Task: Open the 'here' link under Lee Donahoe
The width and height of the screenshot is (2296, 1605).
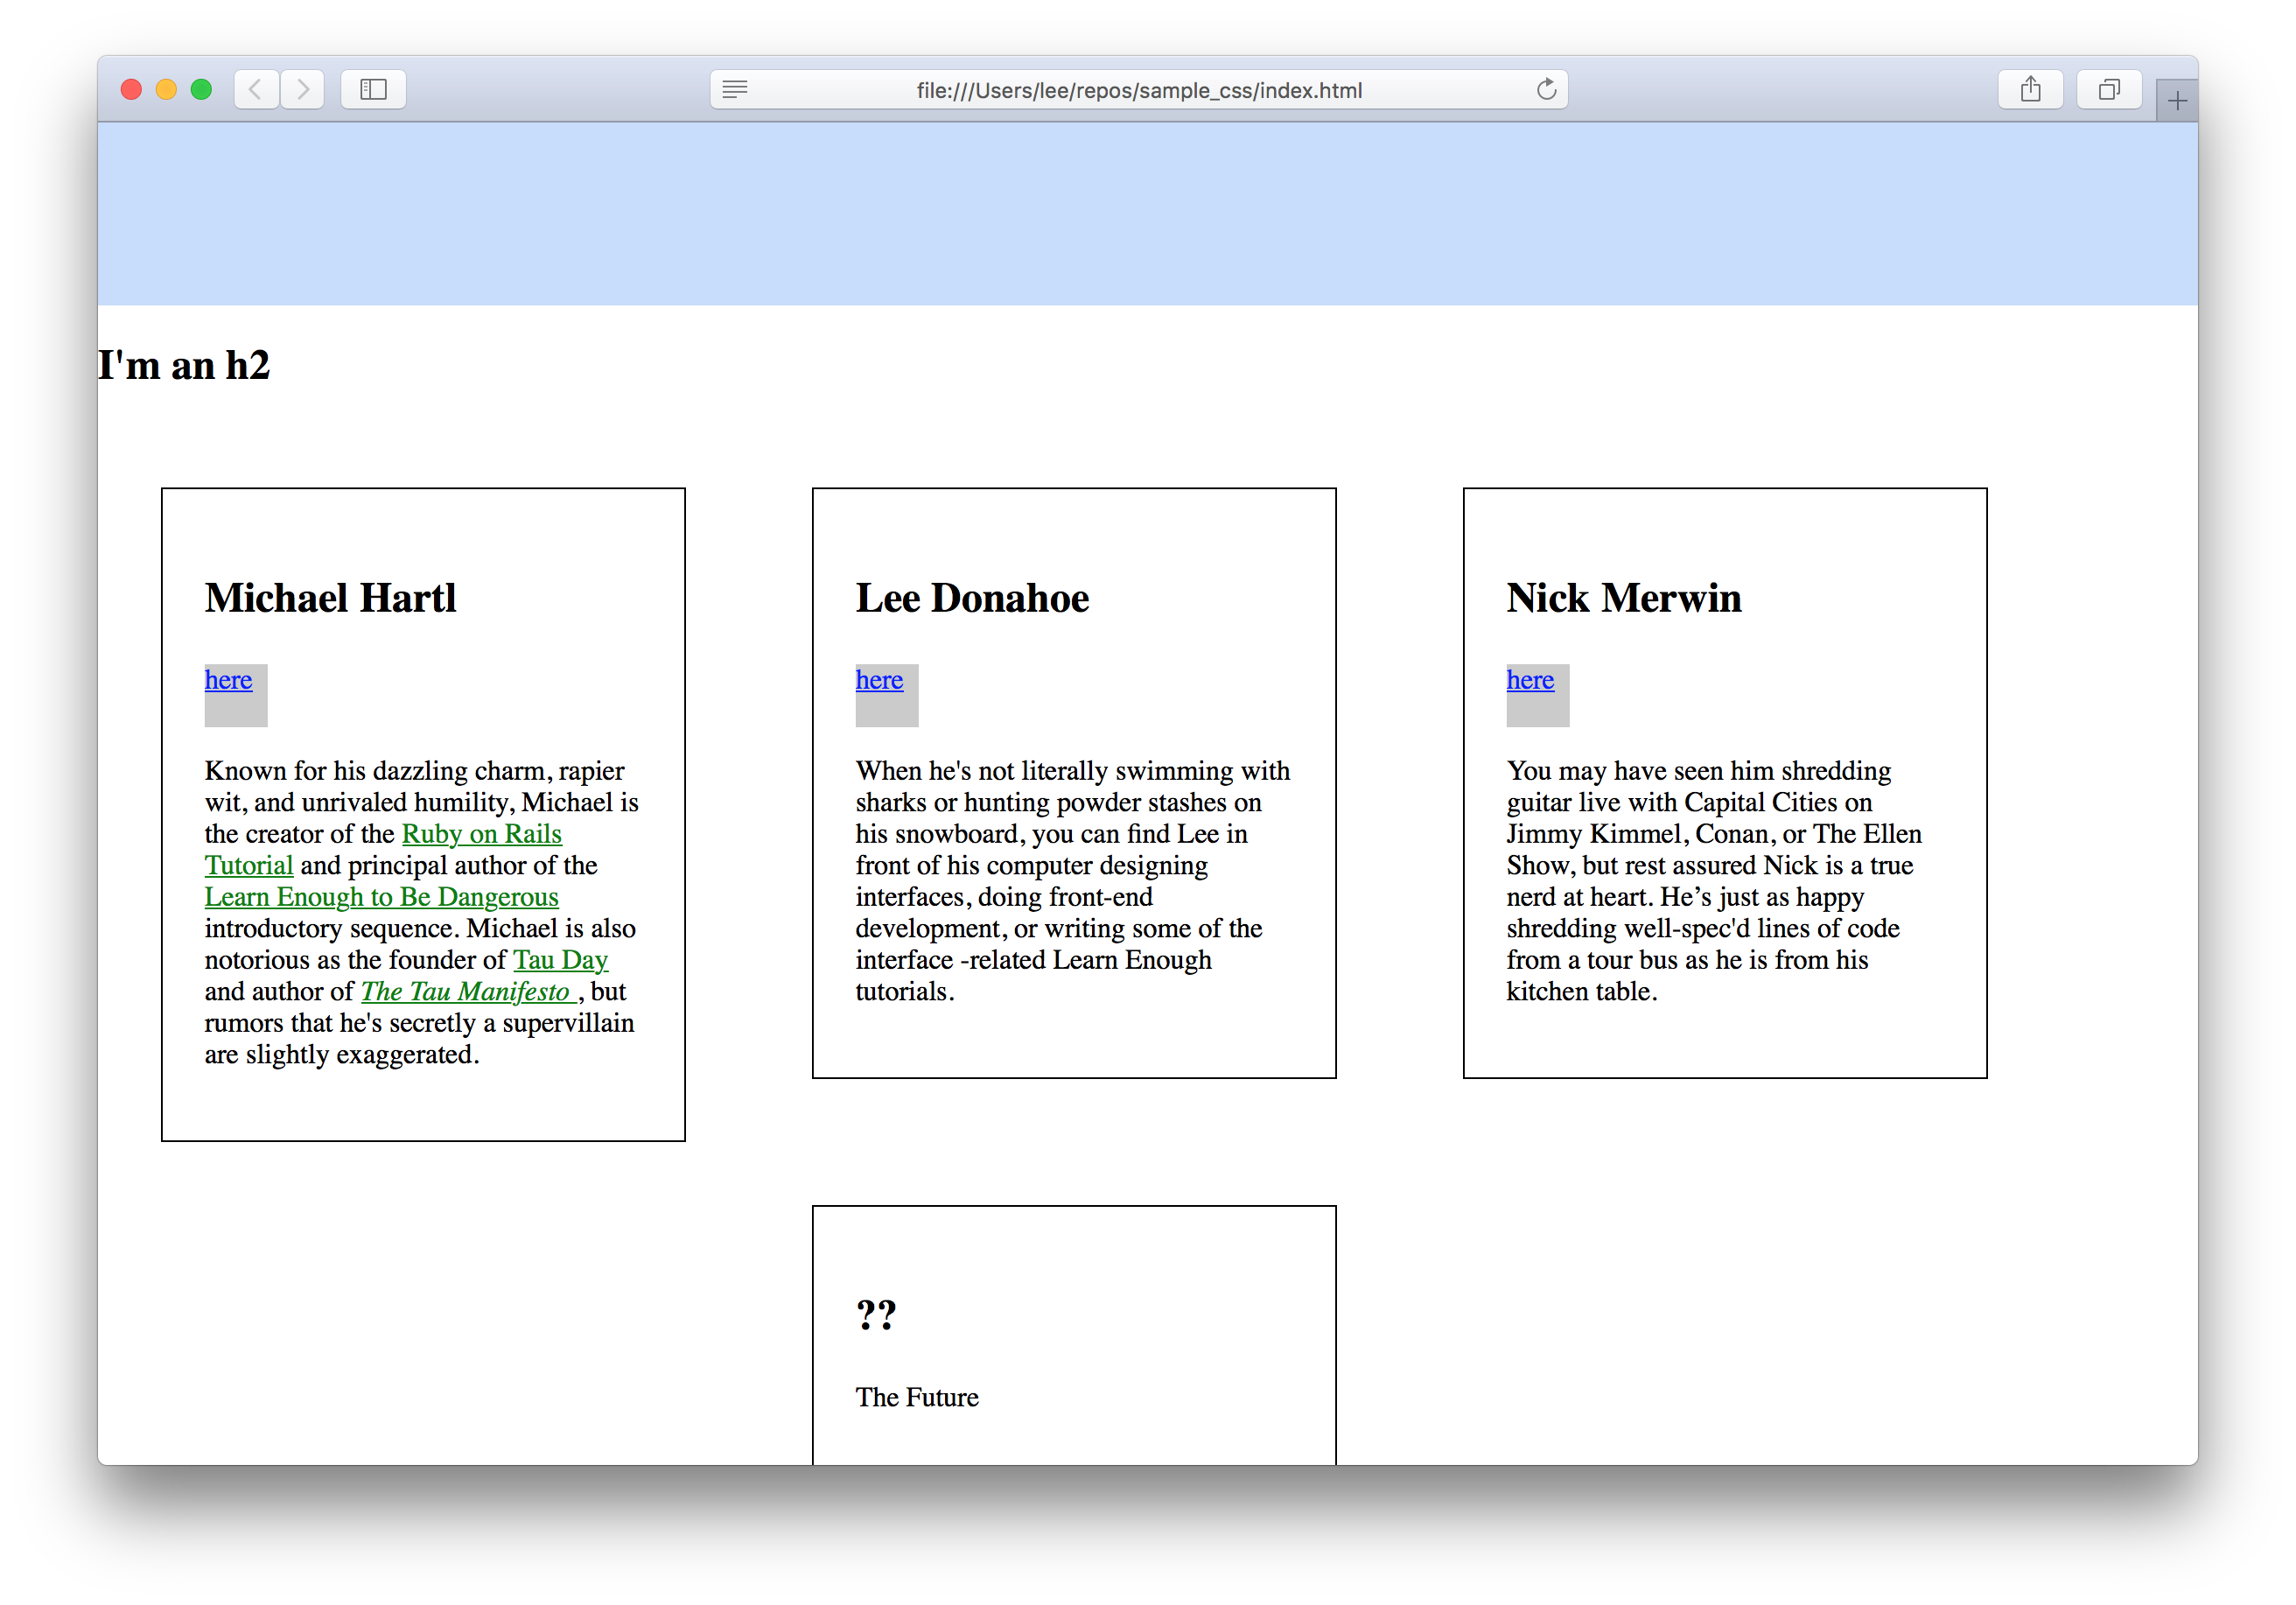Action: pyautogui.click(x=879, y=680)
